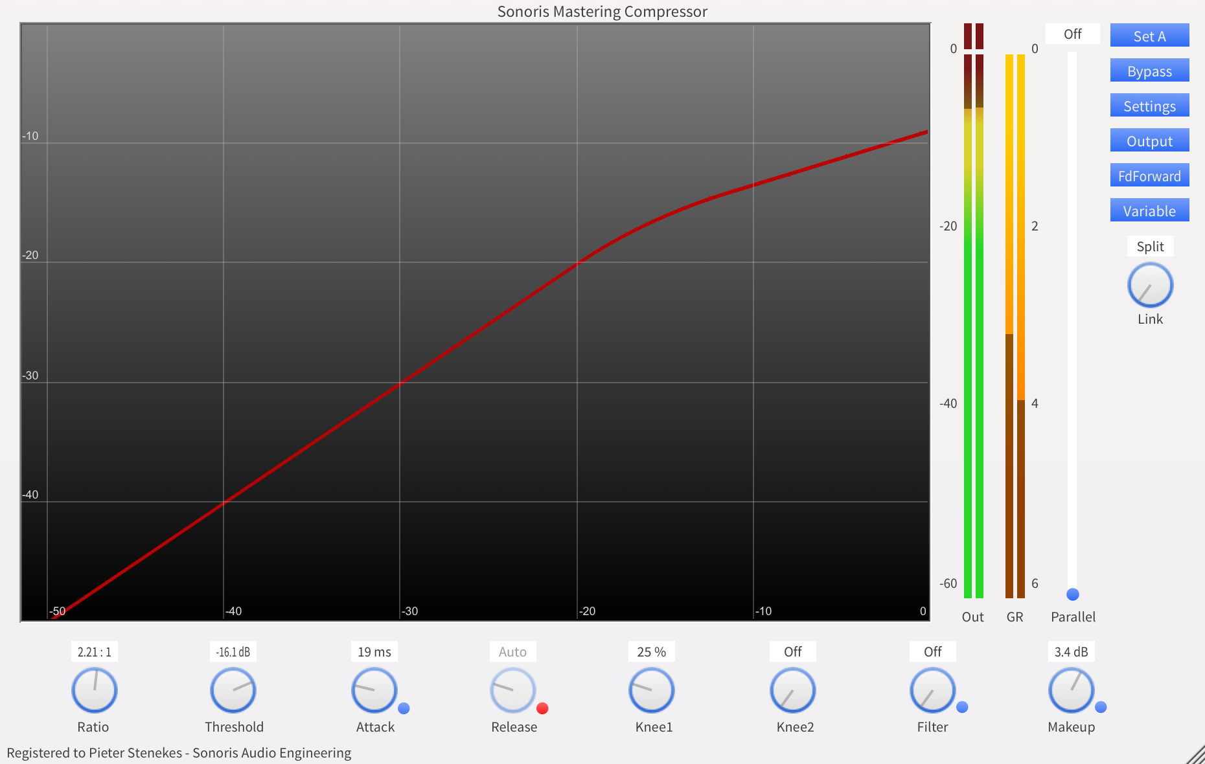Toggle the blue indicator beside Filter

coord(963,709)
